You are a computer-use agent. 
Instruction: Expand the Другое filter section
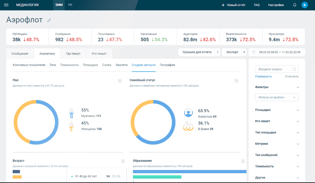[x=298, y=178]
